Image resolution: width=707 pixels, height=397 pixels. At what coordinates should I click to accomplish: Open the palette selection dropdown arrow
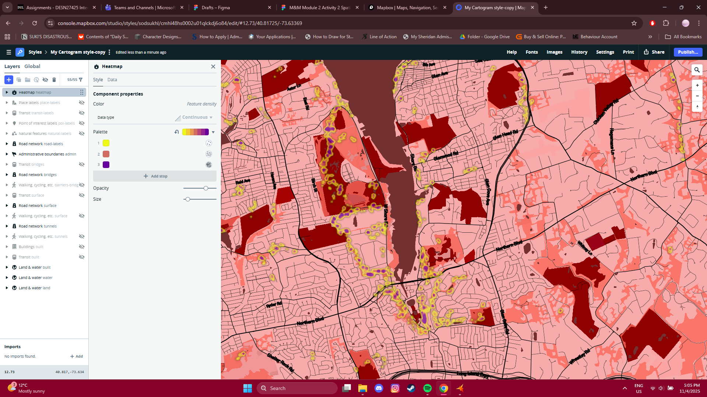[x=213, y=132]
